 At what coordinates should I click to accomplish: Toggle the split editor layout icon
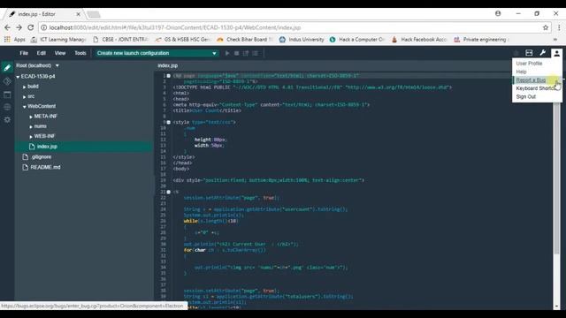coord(529,53)
